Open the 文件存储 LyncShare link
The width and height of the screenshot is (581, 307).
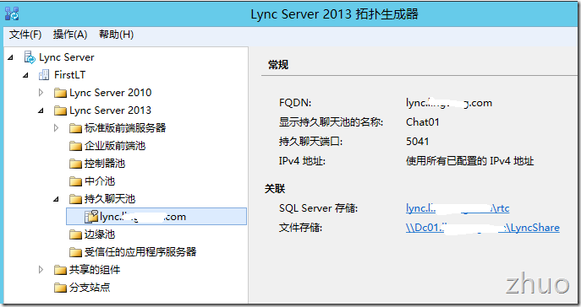(482, 228)
